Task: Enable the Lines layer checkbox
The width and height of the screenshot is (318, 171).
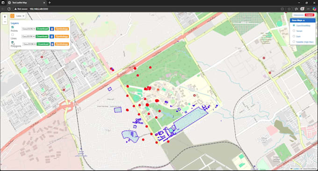Action: (x=13, y=35)
